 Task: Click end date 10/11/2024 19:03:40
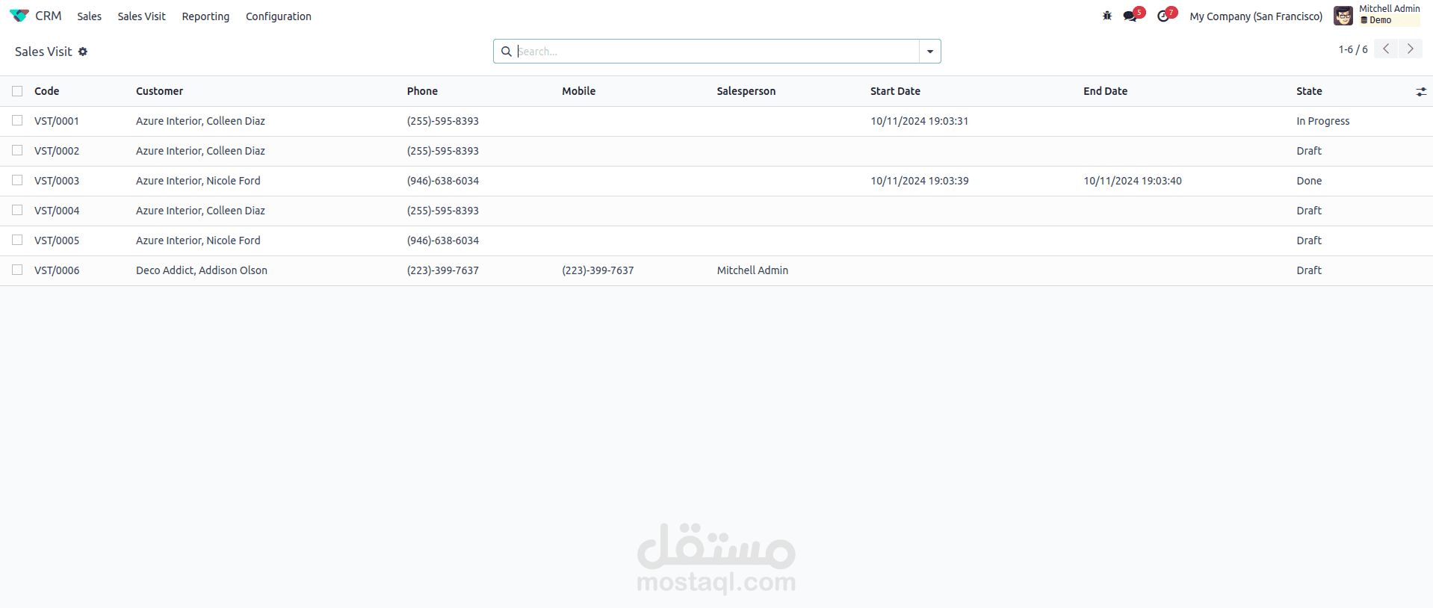(1133, 181)
